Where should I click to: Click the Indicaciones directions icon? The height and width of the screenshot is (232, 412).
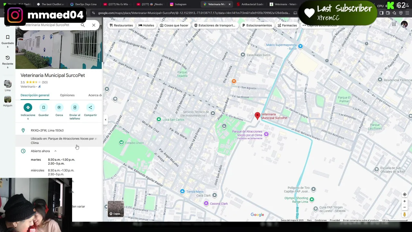(28, 107)
